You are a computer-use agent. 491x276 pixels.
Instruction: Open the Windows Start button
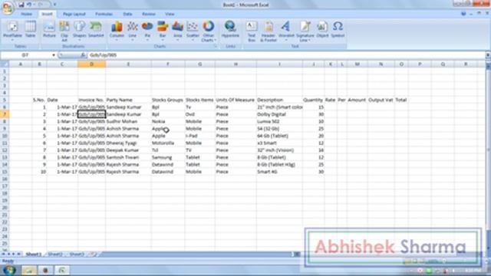pyautogui.click(x=8, y=271)
